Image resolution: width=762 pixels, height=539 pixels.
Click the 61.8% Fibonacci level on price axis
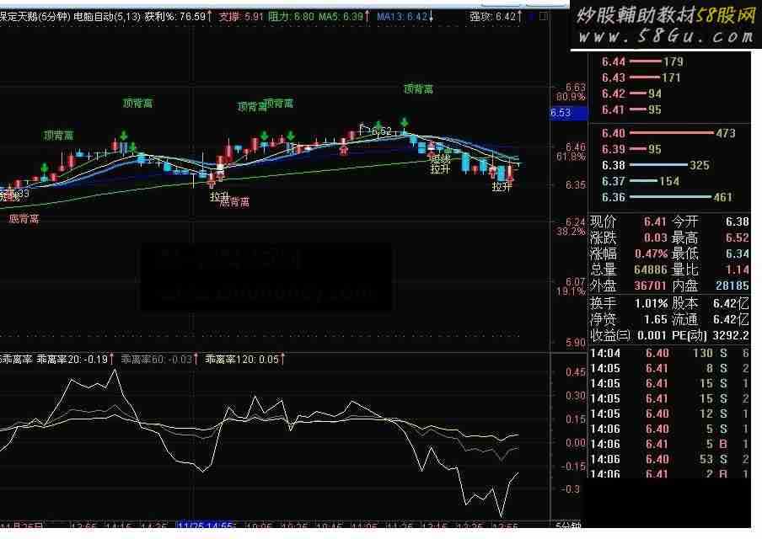tap(571, 157)
